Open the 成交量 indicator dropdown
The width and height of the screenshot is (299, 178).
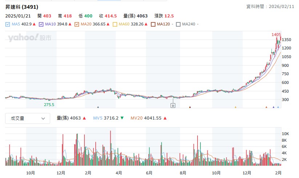(x=28, y=118)
